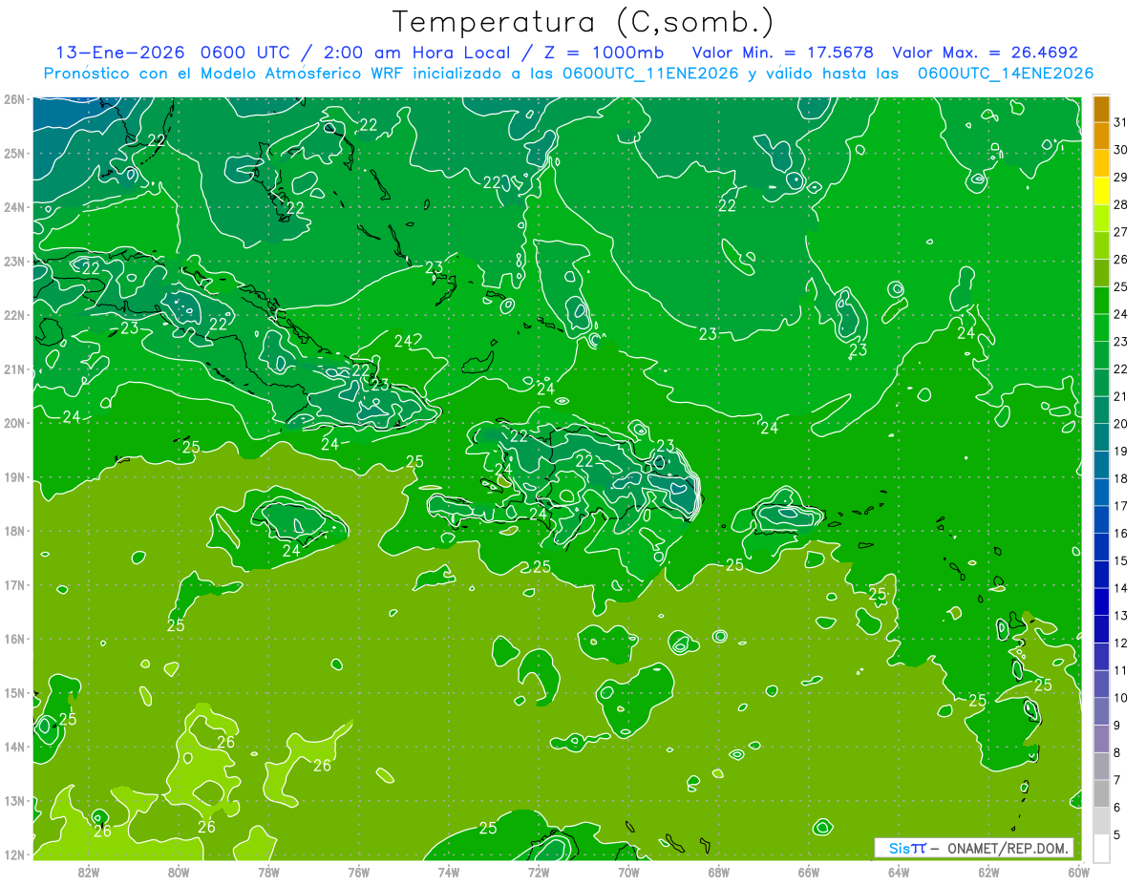Click the '26N' latitude axis label
The image size is (1146, 885).
click(14, 99)
